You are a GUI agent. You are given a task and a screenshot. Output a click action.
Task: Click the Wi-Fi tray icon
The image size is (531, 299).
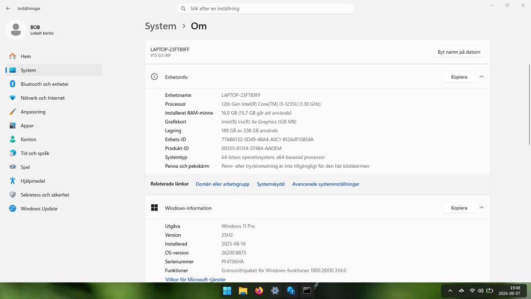[472, 291]
